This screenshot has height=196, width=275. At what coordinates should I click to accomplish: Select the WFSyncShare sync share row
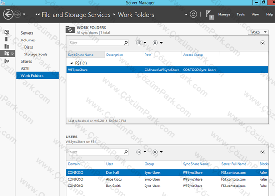pos(167,70)
